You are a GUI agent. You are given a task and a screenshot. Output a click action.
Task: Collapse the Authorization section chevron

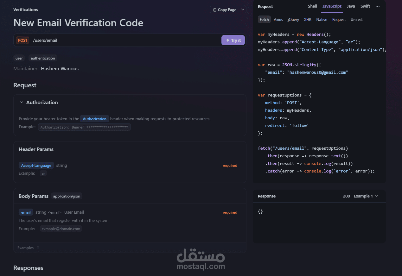pyautogui.click(x=22, y=102)
